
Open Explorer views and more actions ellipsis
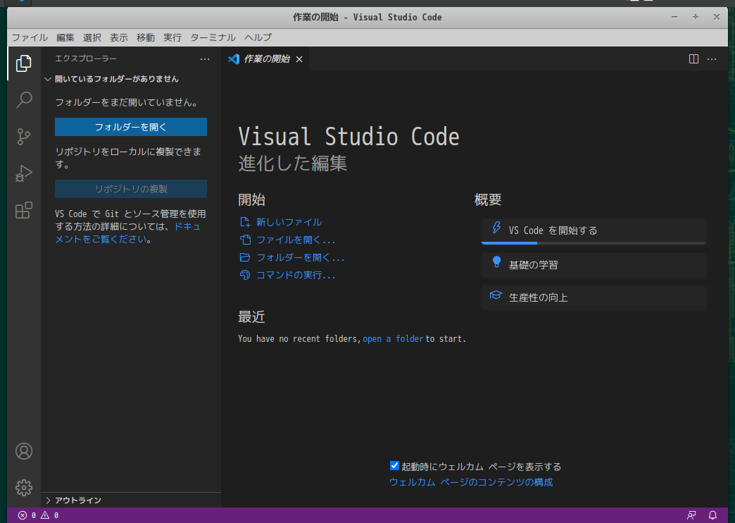tap(205, 59)
